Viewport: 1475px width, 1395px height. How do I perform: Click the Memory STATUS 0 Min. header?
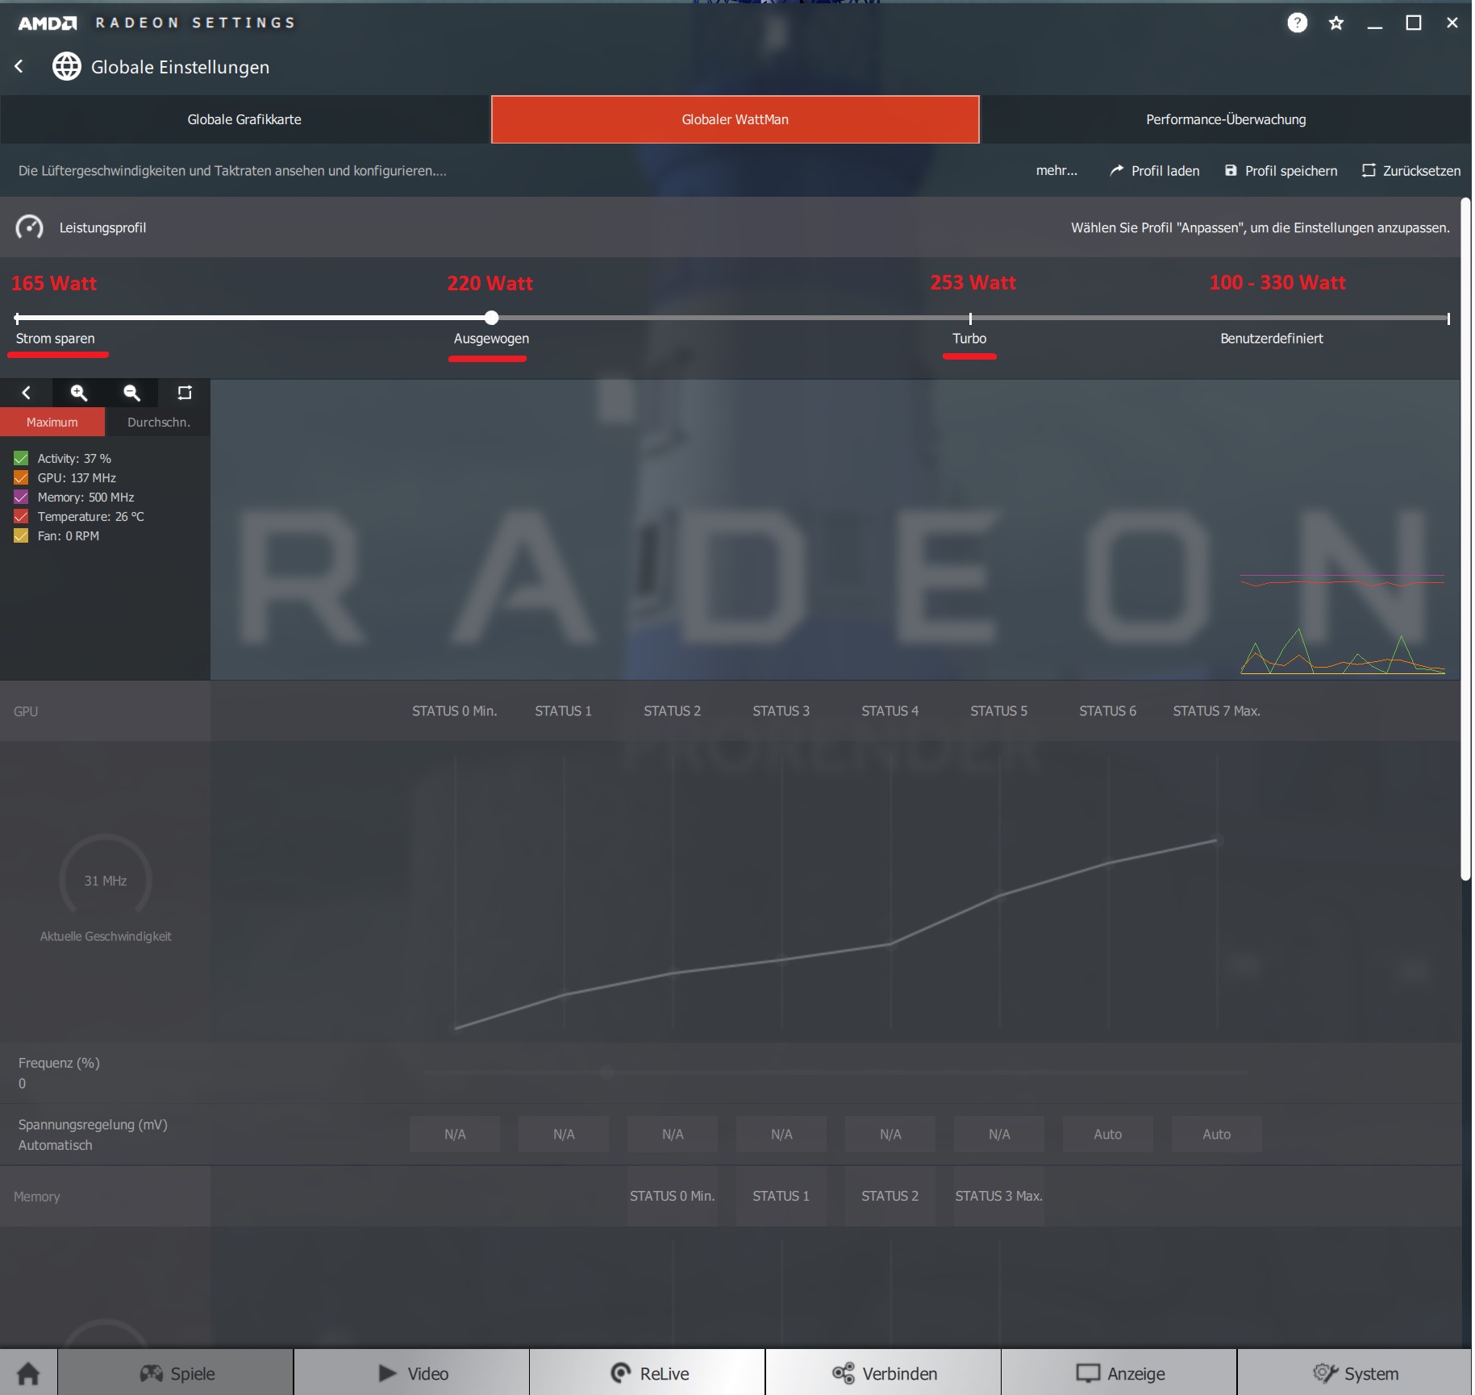(x=673, y=1197)
